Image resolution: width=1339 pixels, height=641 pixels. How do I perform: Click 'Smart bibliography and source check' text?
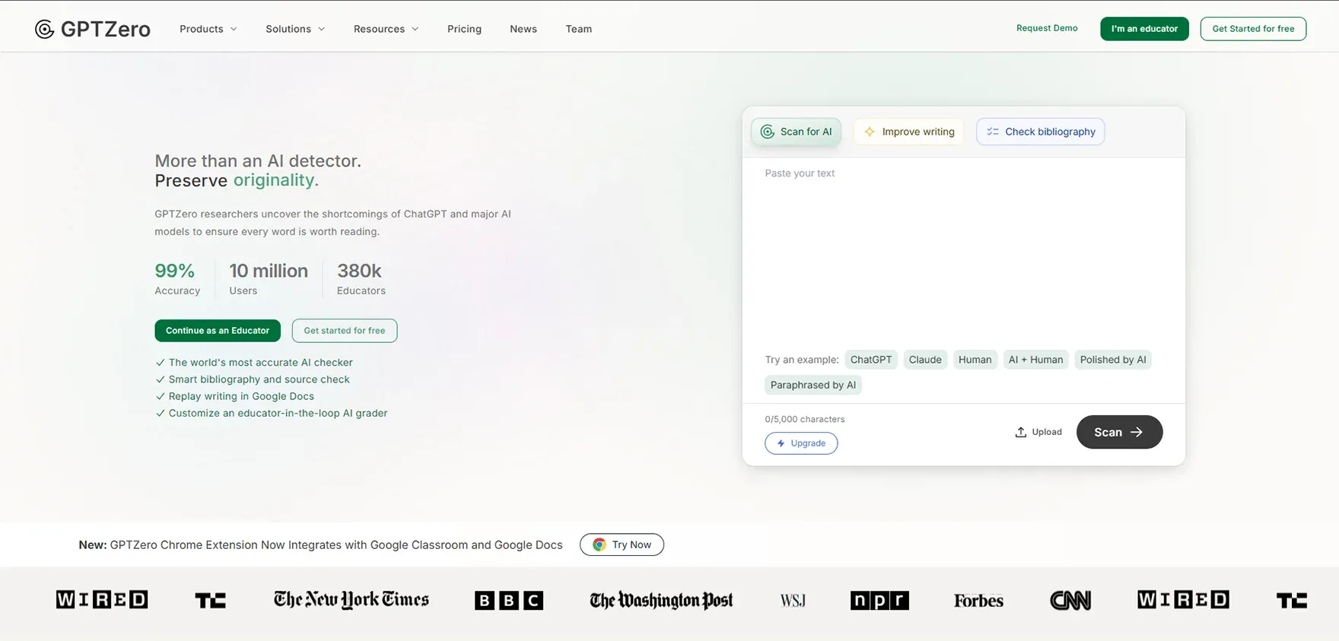pyautogui.click(x=259, y=379)
